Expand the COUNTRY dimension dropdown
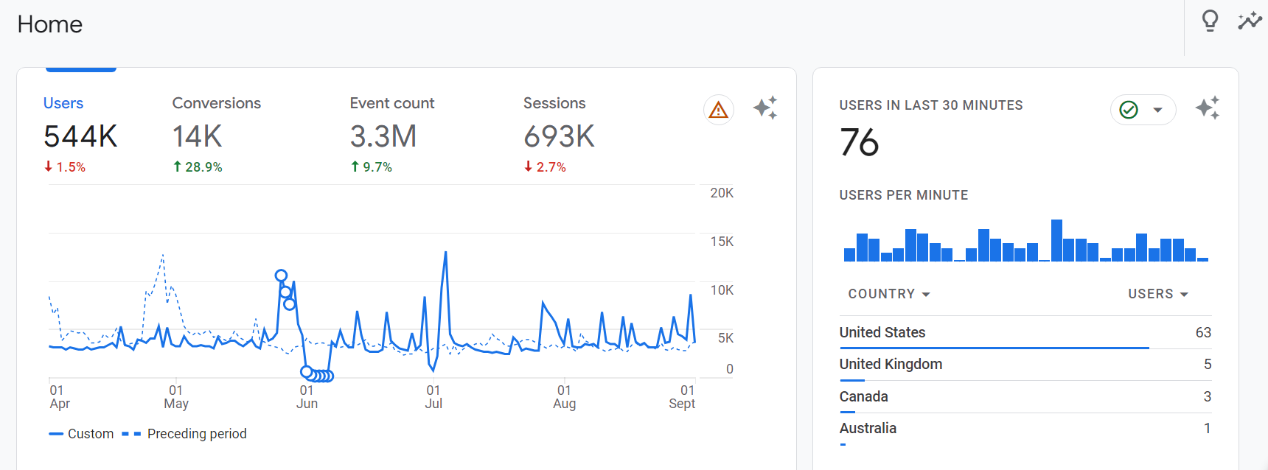Screen dimensions: 1268x470 coord(888,294)
